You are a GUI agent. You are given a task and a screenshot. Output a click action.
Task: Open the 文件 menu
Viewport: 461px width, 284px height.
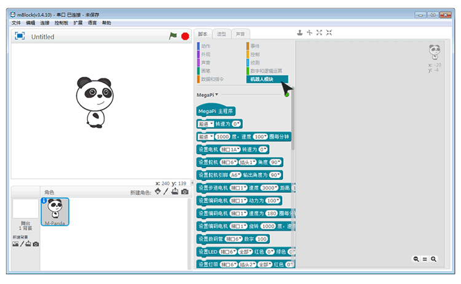coord(16,23)
